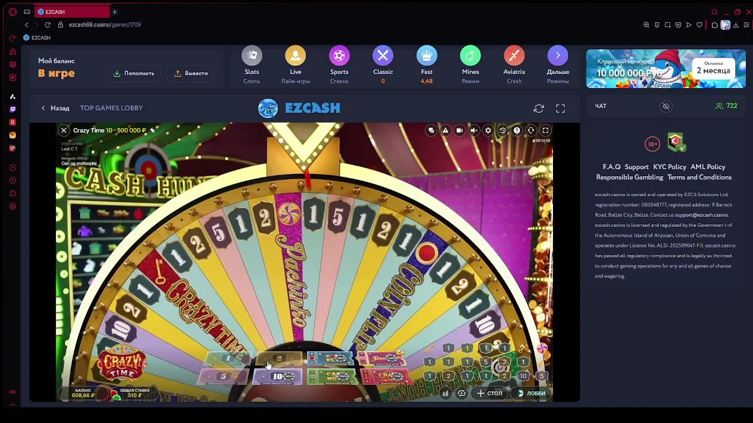
Task: Unmute the game sound
Action: tap(474, 130)
